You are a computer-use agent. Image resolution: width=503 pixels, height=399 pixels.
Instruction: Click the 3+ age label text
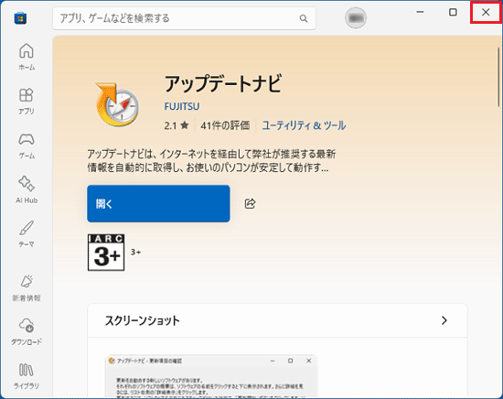click(135, 253)
